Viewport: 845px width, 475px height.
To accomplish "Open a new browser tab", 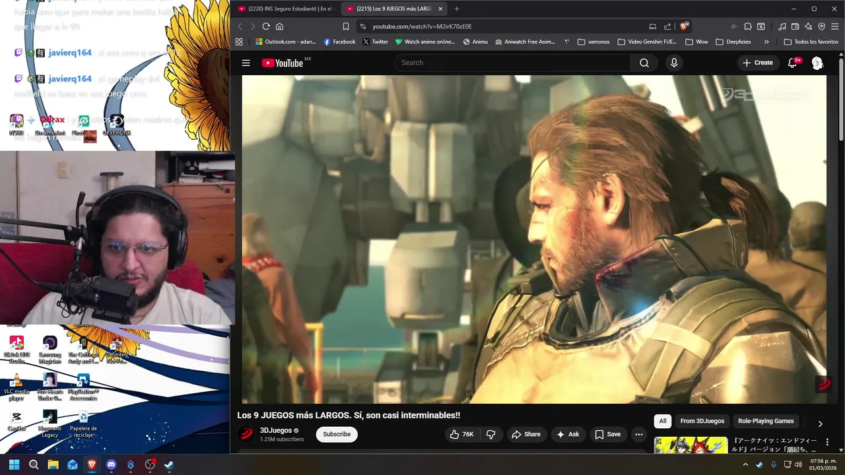I will (x=456, y=9).
